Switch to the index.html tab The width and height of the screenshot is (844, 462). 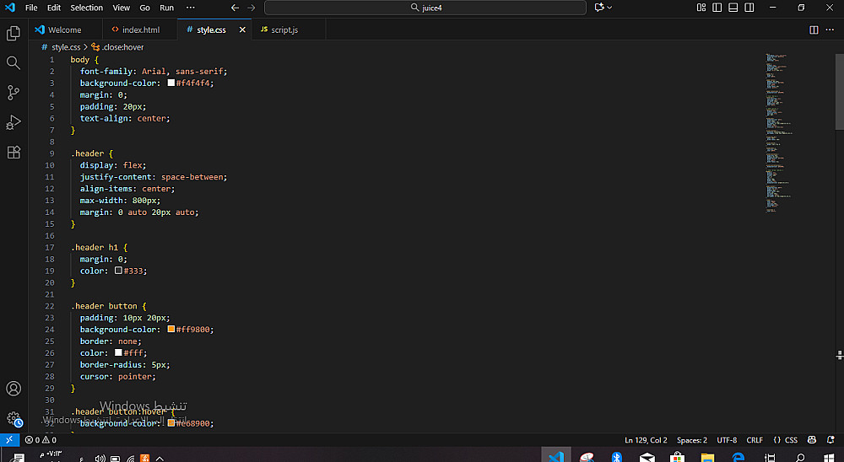point(140,30)
